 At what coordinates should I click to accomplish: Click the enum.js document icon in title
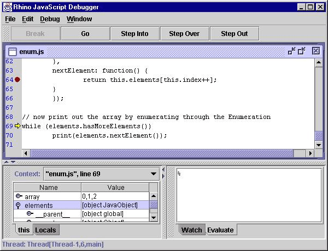click(13, 51)
